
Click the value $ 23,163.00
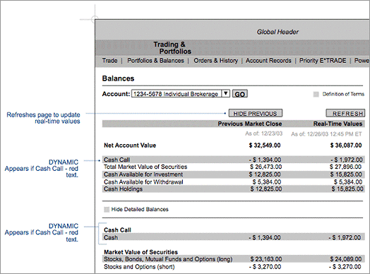click(266, 259)
